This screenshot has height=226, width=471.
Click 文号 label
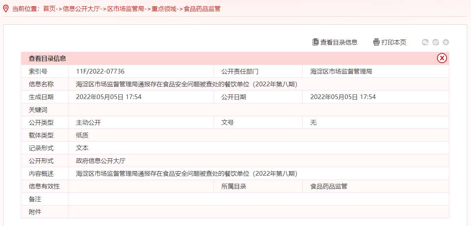coord(227,123)
